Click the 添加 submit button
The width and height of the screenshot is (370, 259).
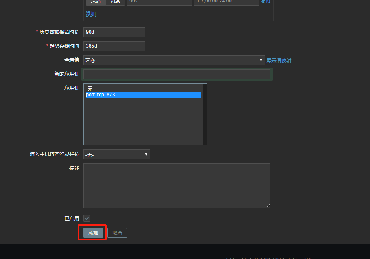click(x=93, y=233)
